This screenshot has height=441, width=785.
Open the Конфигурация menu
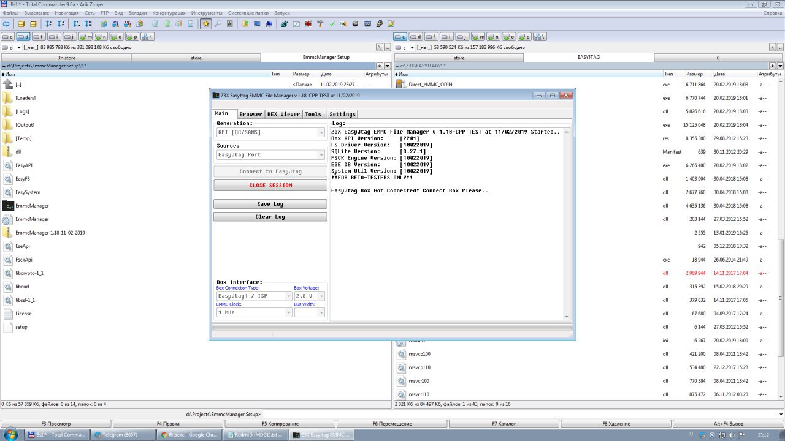pyautogui.click(x=169, y=13)
